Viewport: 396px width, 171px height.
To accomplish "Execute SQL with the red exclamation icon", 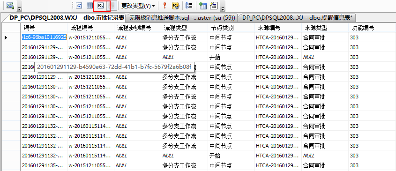I will [164, 6].
